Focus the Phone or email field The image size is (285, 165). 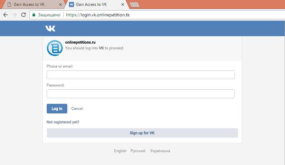(140, 75)
